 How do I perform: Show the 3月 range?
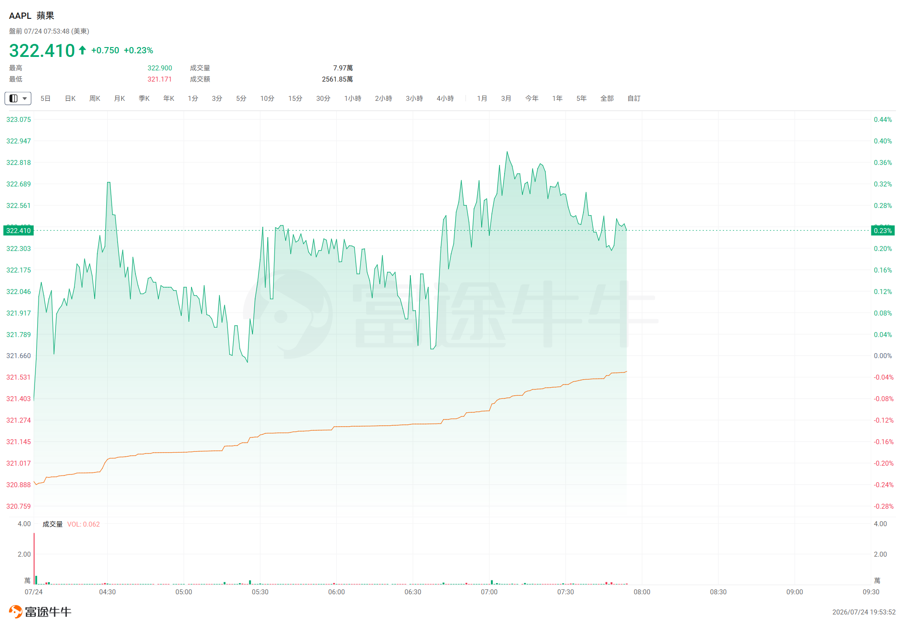[506, 98]
